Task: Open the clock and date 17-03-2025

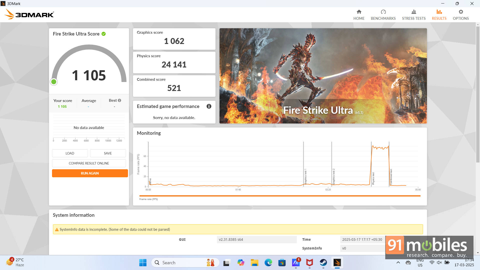Action: 464,262
